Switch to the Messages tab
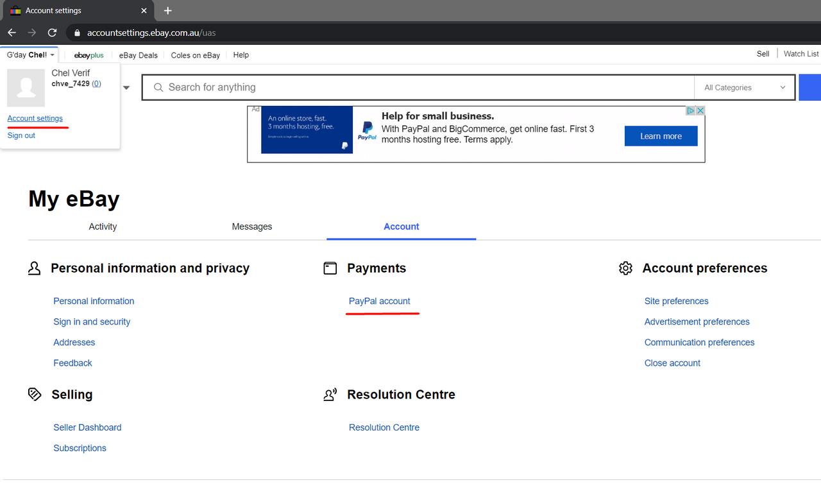The image size is (821, 487). point(251,226)
